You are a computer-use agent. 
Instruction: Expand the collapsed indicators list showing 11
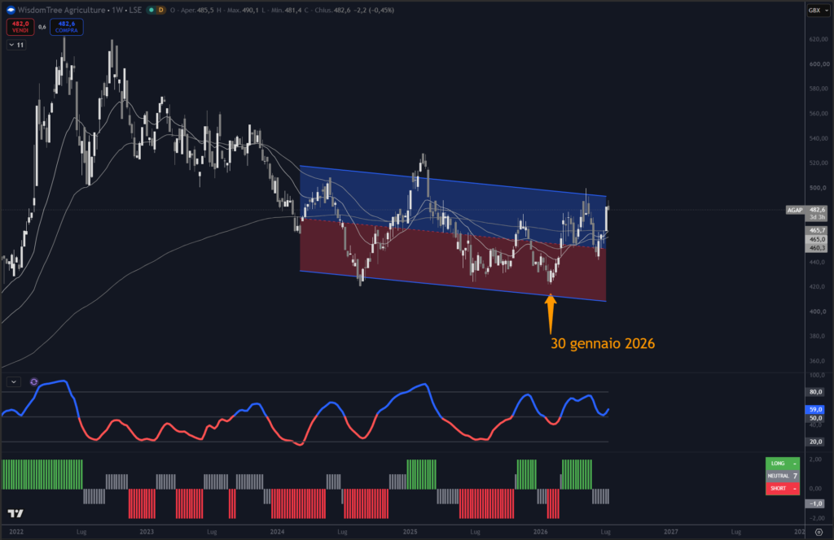[16, 45]
